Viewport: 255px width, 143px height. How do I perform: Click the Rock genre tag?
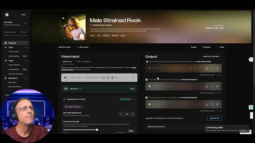click(92, 35)
